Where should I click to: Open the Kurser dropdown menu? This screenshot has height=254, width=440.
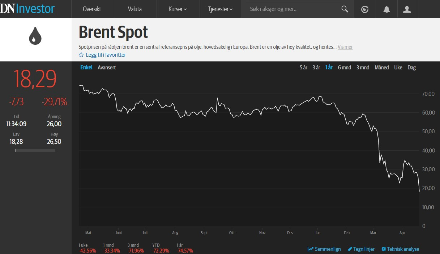pos(178,9)
